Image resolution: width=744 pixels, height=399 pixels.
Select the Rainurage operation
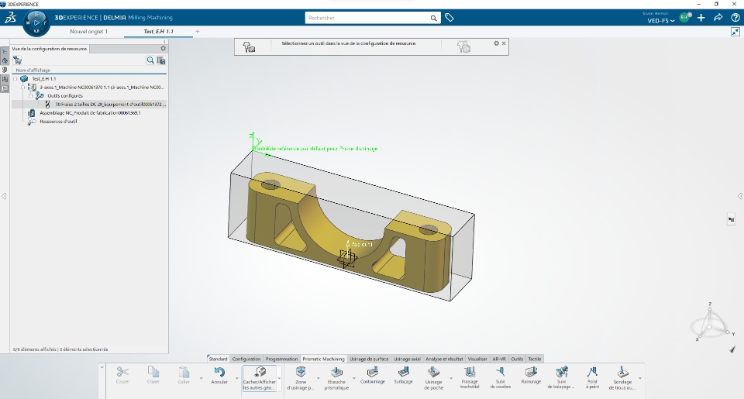tap(531, 375)
